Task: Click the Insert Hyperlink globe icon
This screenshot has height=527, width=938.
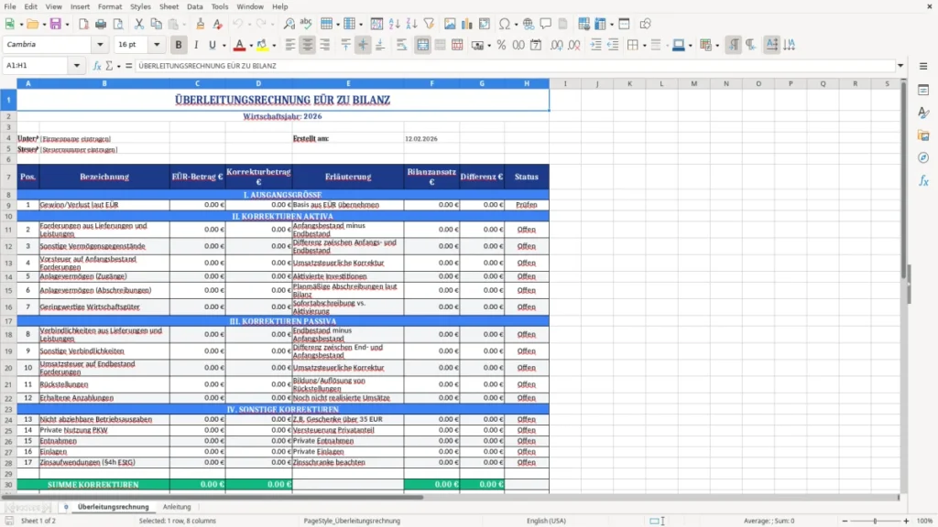Action: coord(529,24)
